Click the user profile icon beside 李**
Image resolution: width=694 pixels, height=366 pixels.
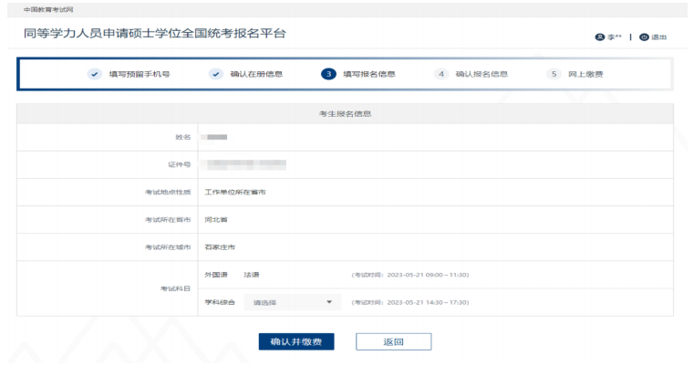[x=600, y=37]
